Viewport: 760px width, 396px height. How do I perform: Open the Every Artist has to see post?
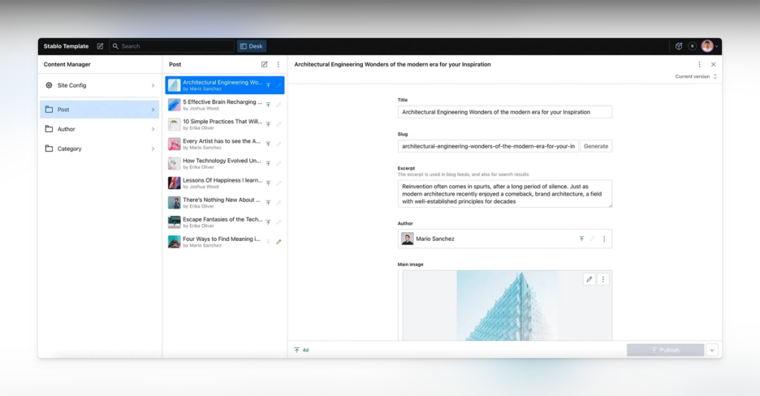tap(225, 144)
